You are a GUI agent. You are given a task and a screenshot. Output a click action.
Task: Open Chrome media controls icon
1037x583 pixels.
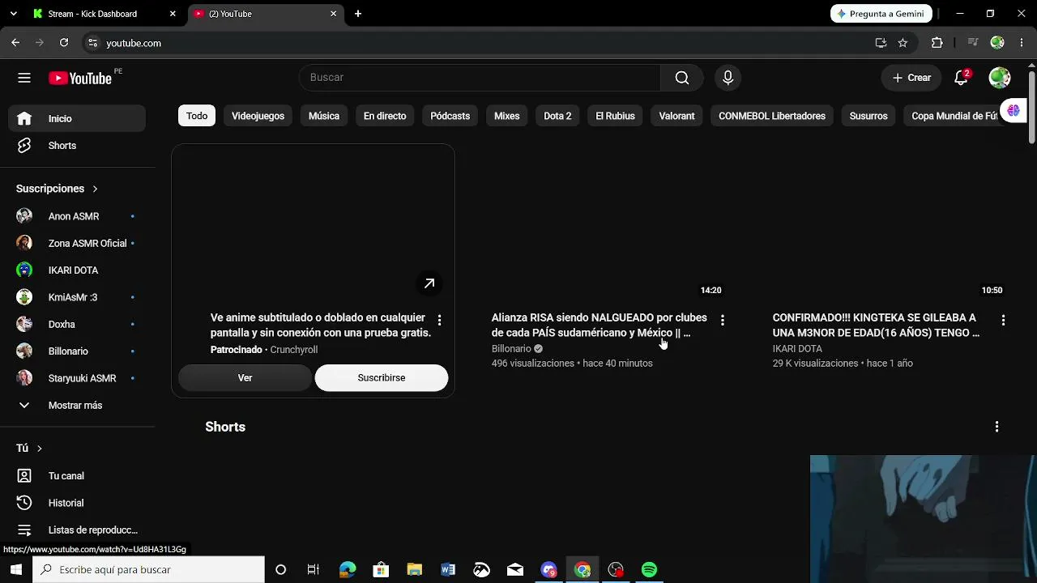[x=973, y=43]
